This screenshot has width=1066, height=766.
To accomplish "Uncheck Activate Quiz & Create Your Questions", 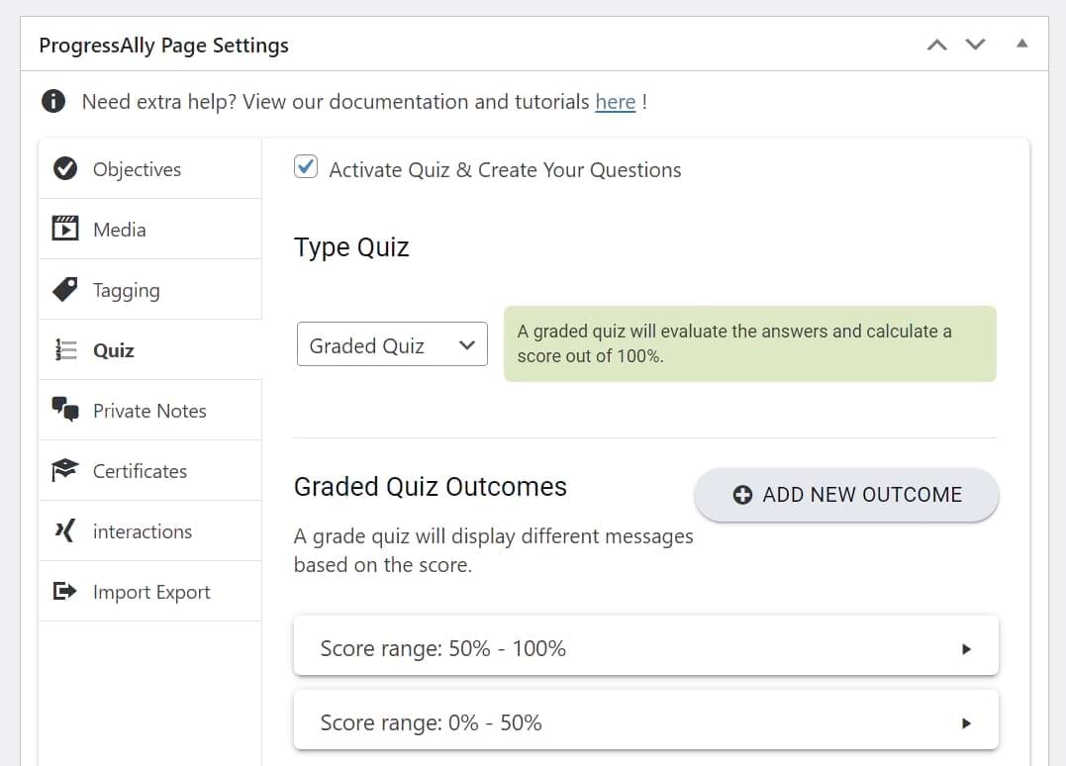I will click(x=306, y=166).
